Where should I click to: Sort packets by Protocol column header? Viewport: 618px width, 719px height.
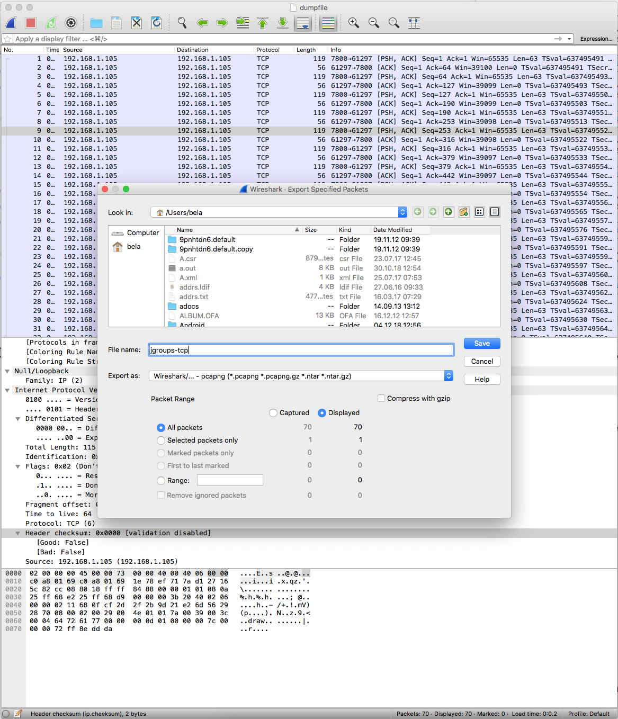[274, 50]
